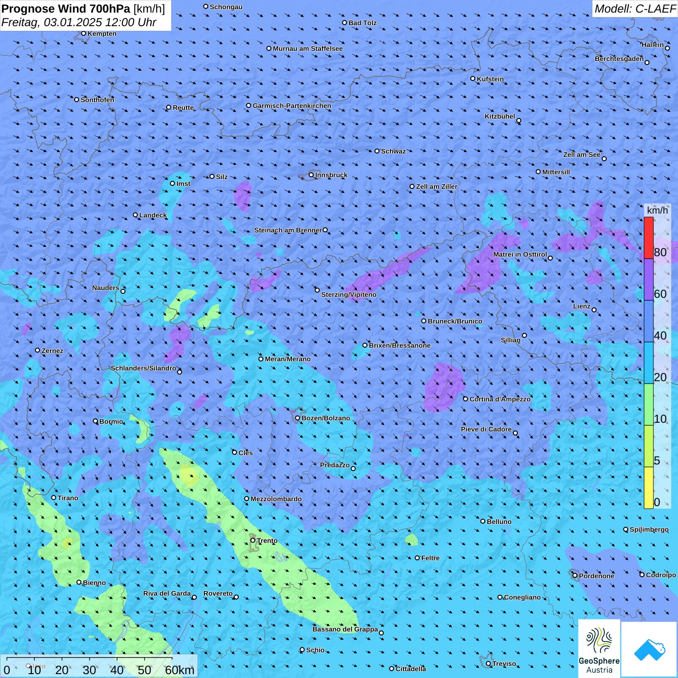This screenshot has height=678, width=678.
Task: Click the Kufstein location dot
Action: pyautogui.click(x=473, y=78)
